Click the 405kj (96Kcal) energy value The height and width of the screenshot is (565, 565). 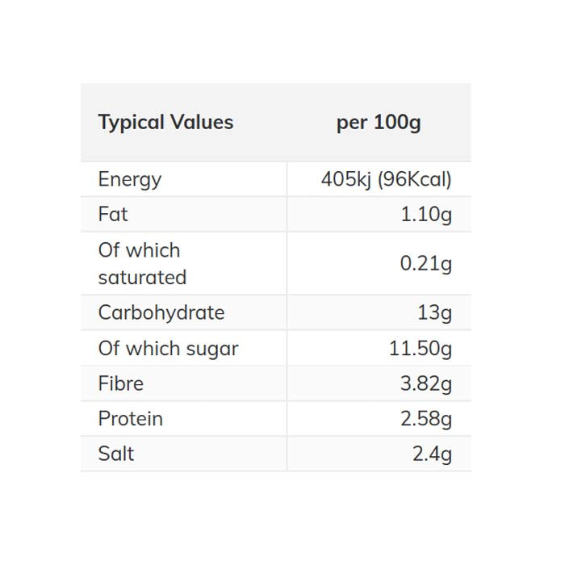point(386,179)
